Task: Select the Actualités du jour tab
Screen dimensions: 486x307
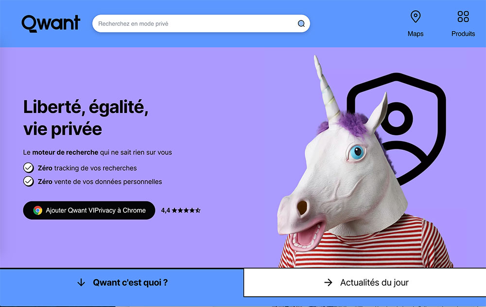Action: click(365, 283)
